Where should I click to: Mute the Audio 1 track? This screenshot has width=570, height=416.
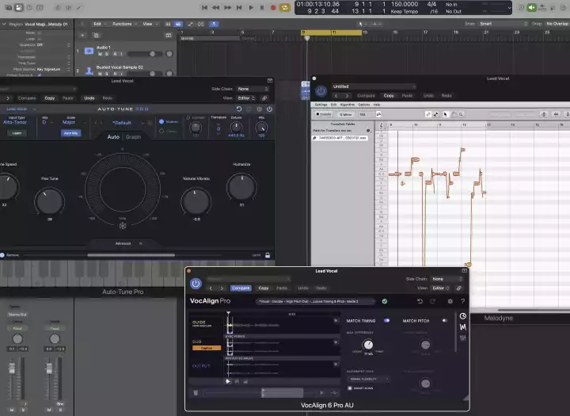[x=100, y=54]
